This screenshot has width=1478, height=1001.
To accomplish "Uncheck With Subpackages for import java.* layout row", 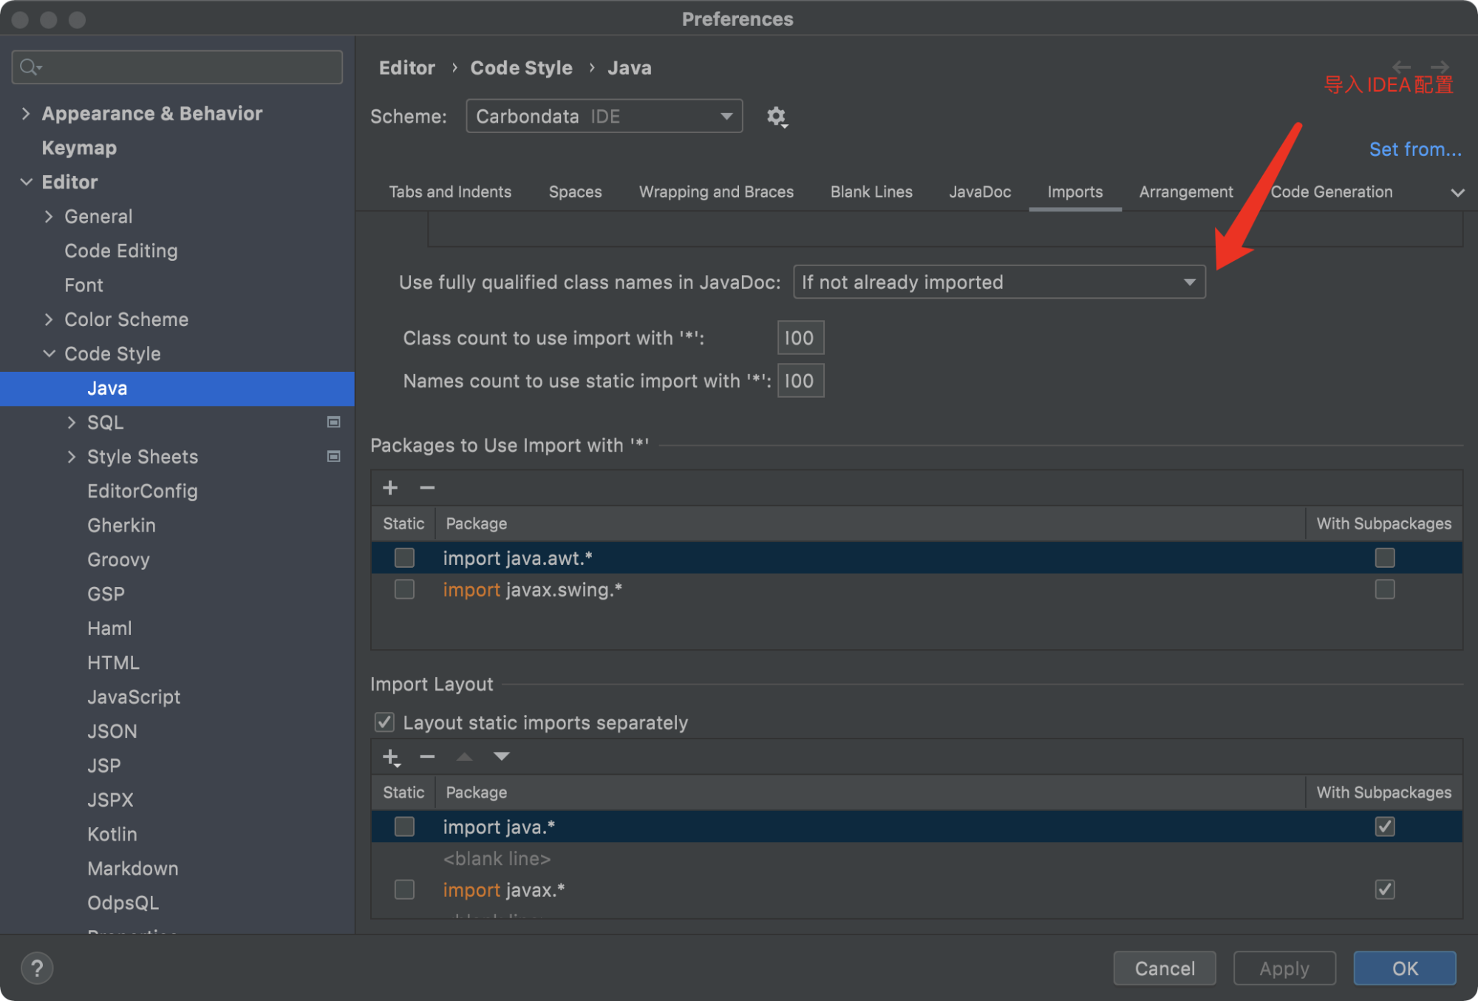I will [x=1385, y=827].
